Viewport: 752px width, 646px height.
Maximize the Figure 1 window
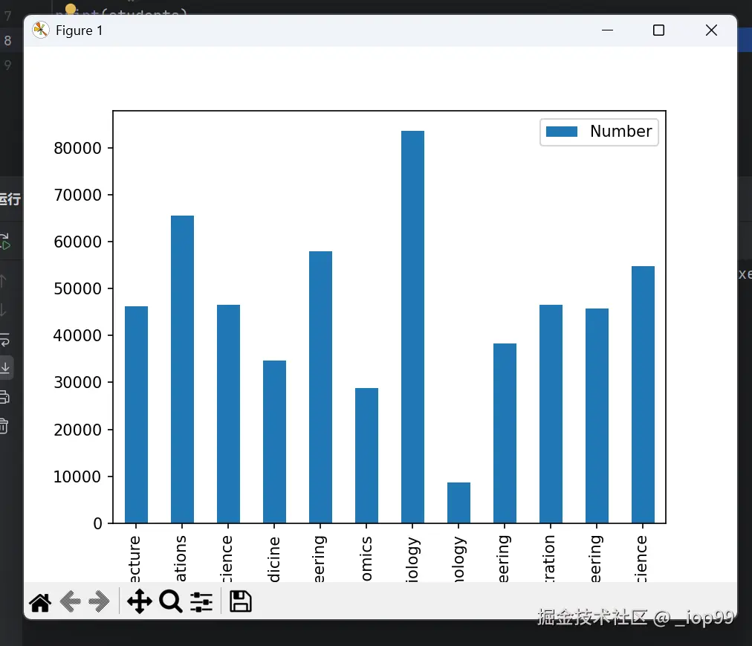click(658, 30)
